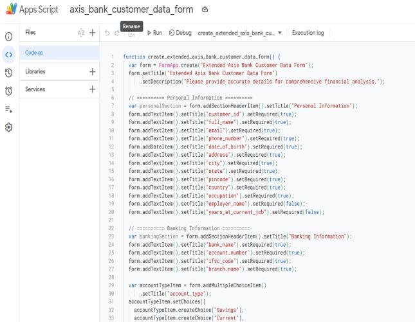Rename project title axis_bank_customer_data_form
Viewport: 415px width, 322px height.
point(131,10)
